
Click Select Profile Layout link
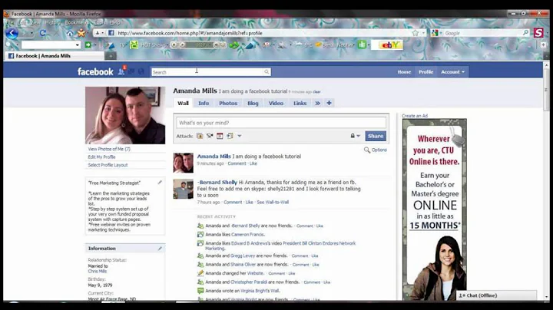(x=108, y=165)
